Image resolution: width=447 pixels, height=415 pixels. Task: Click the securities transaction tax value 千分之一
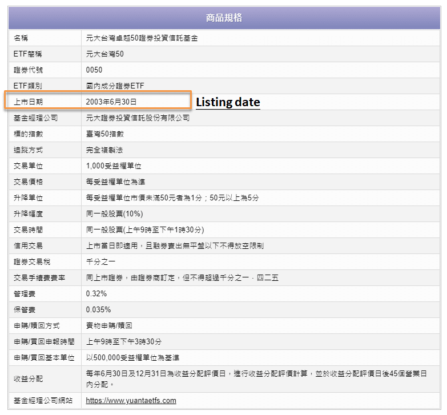pos(100,261)
